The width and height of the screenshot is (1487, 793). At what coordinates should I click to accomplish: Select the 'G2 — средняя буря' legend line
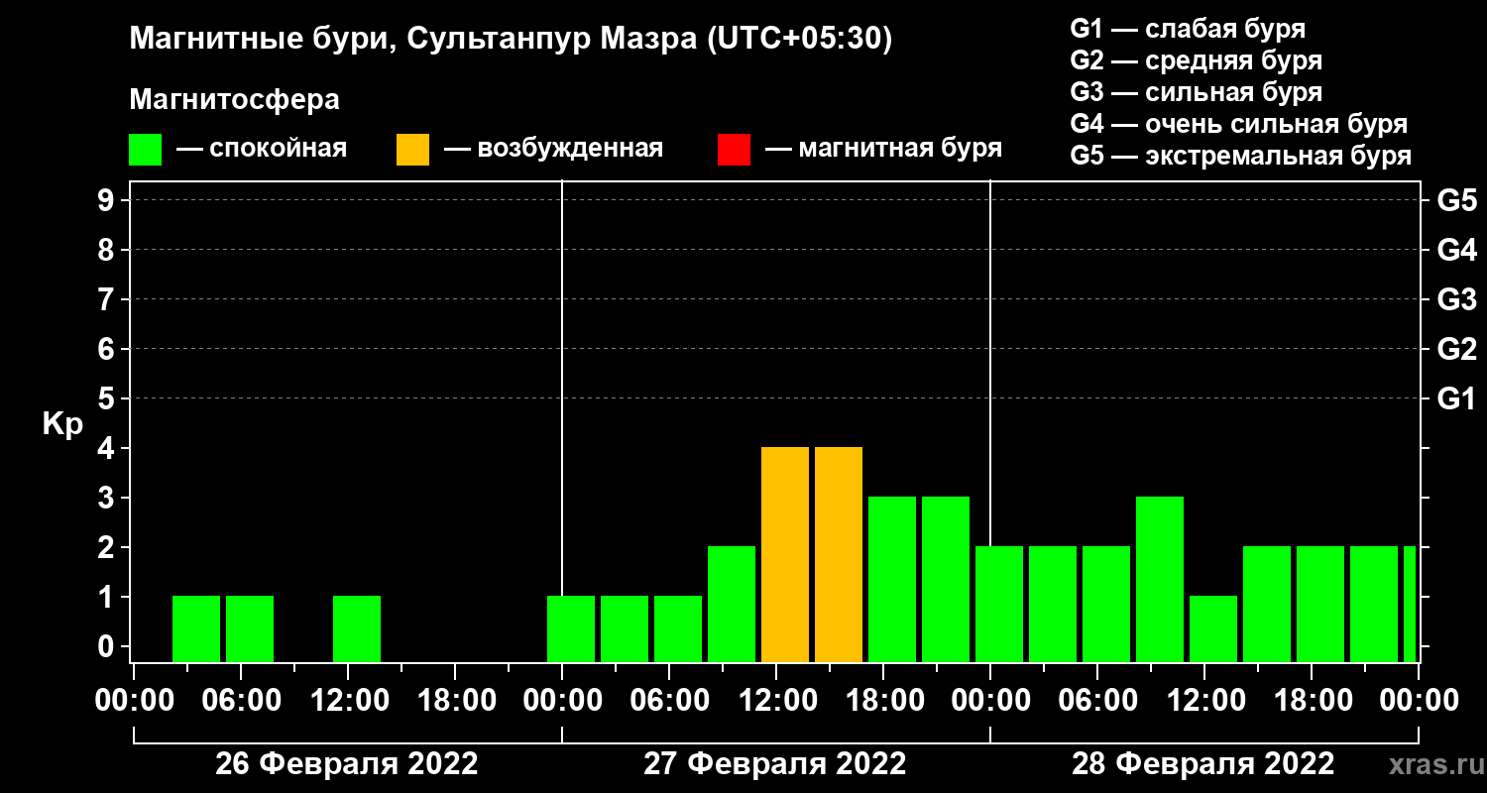click(1197, 59)
